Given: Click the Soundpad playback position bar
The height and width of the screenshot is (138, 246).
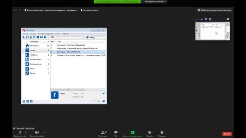Looking at the screenshot, I should click(x=68, y=37).
